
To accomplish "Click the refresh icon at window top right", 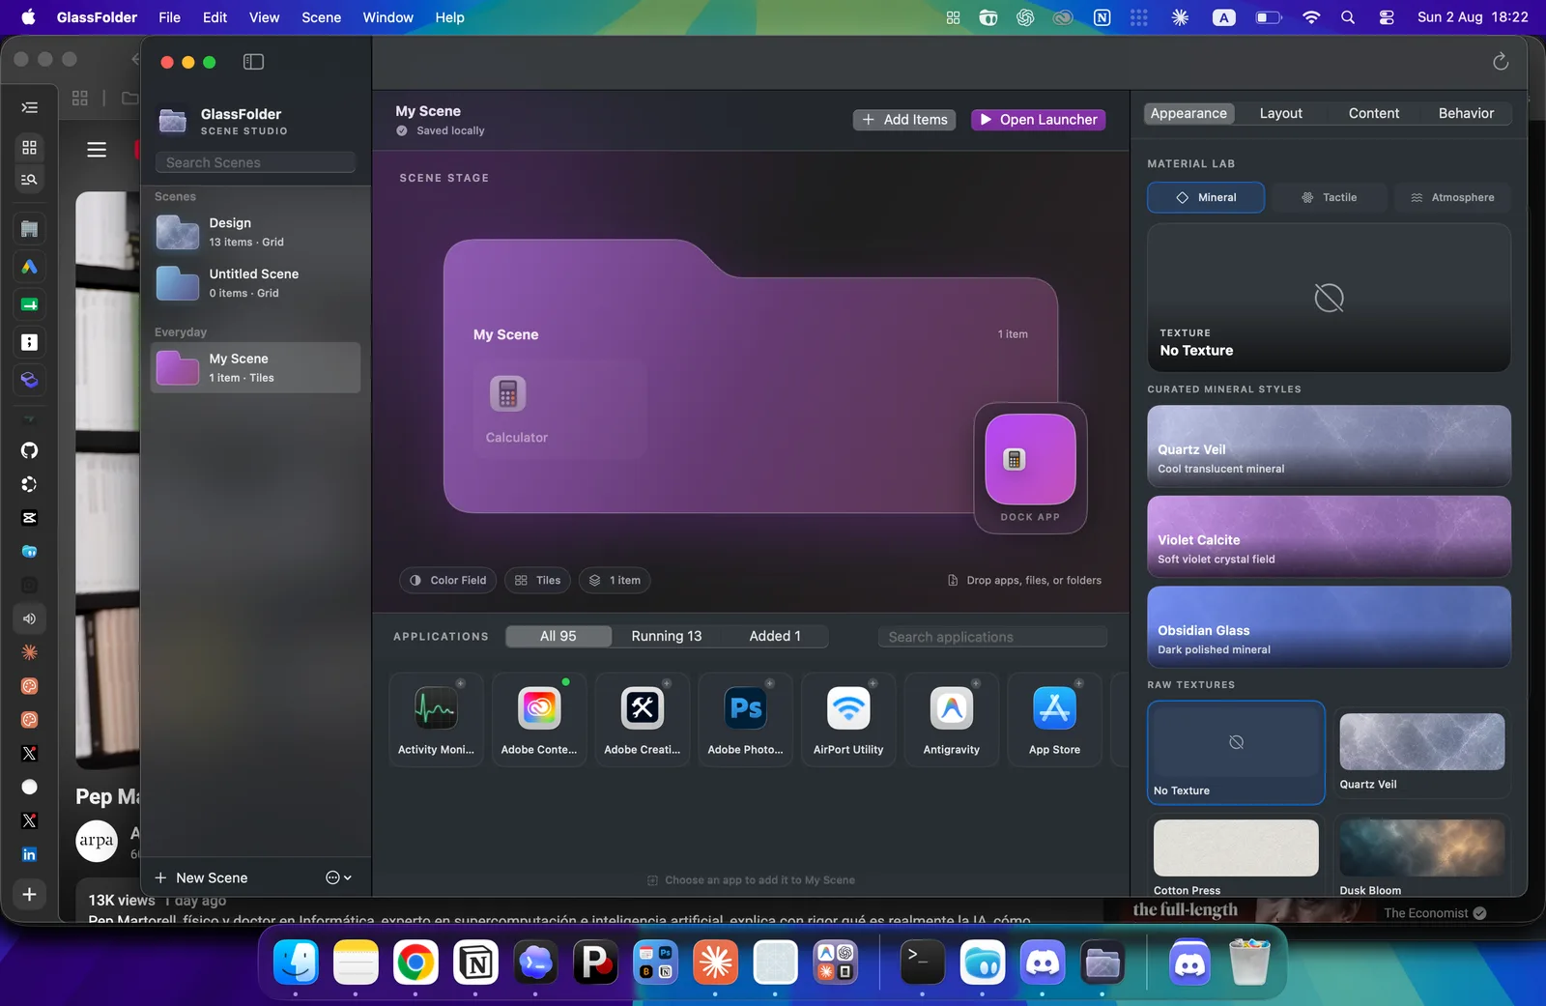I will point(1501,62).
